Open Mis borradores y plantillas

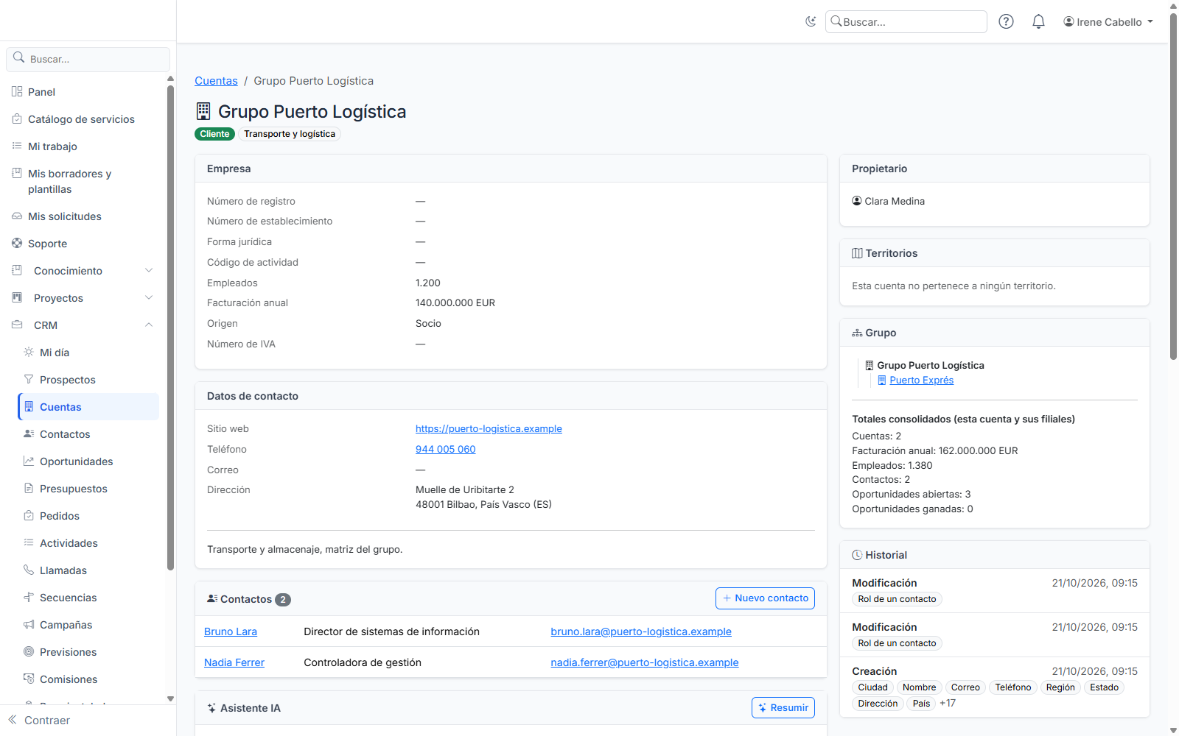pos(69,181)
